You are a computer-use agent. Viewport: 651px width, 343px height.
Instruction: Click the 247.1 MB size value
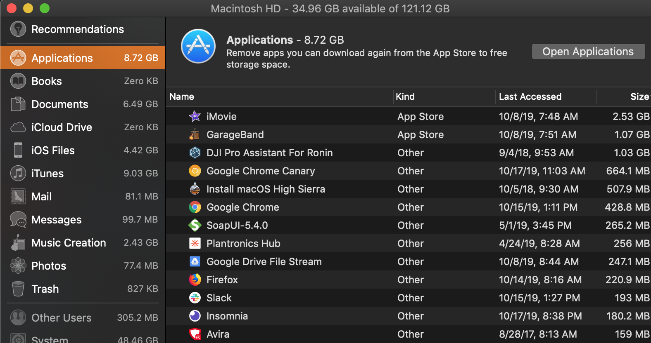point(629,262)
